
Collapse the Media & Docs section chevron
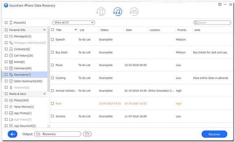[44, 94]
